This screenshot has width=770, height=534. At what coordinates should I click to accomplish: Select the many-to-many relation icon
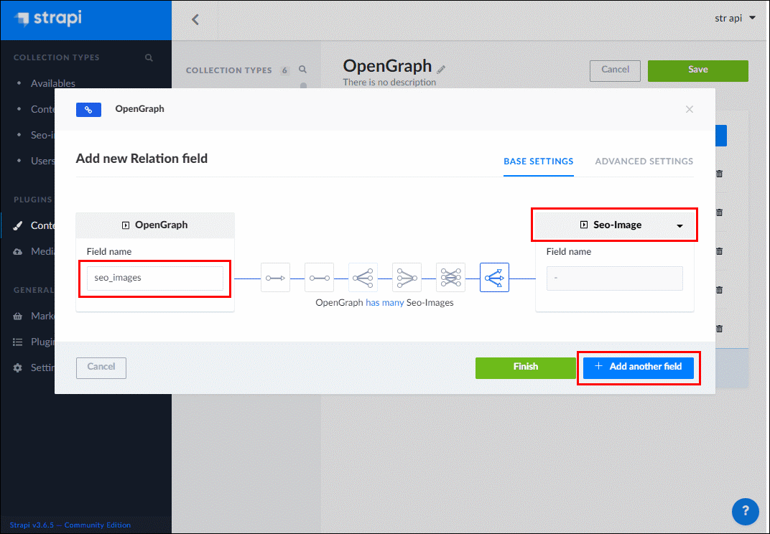pos(450,278)
